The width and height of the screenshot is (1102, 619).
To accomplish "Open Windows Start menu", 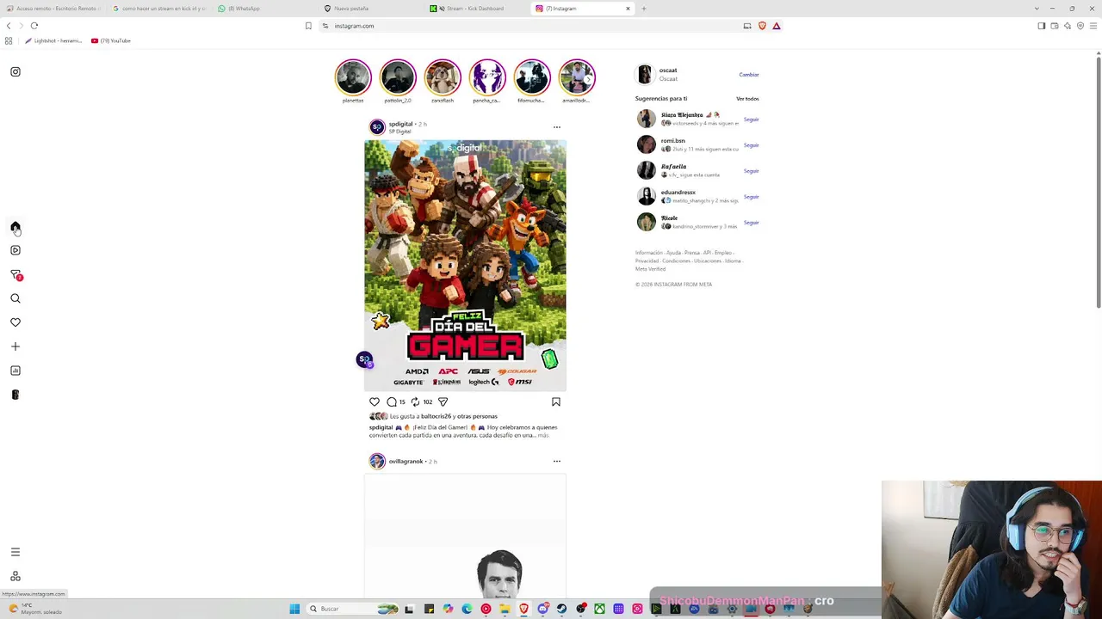I will [x=294, y=609].
